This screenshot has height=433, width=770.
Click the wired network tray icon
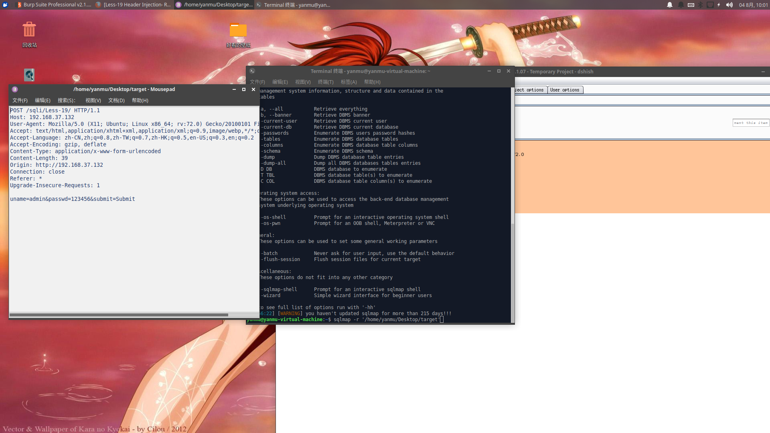click(710, 5)
